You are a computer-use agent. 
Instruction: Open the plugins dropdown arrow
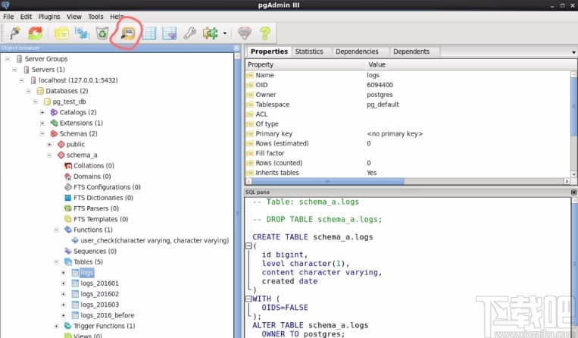[x=225, y=33]
